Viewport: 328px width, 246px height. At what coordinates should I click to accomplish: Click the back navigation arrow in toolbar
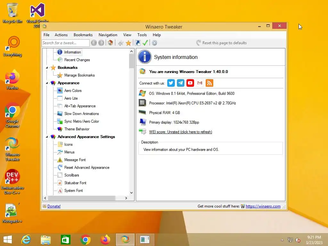coord(94,43)
